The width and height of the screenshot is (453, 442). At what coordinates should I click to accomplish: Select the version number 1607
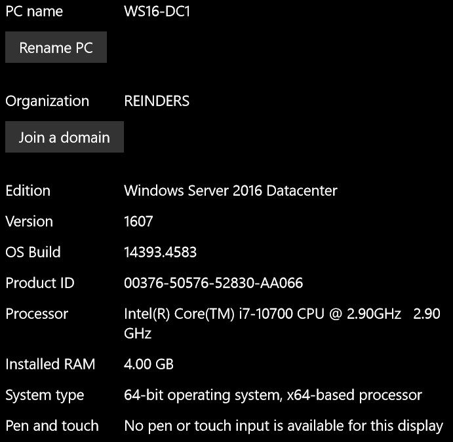(x=138, y=221)
